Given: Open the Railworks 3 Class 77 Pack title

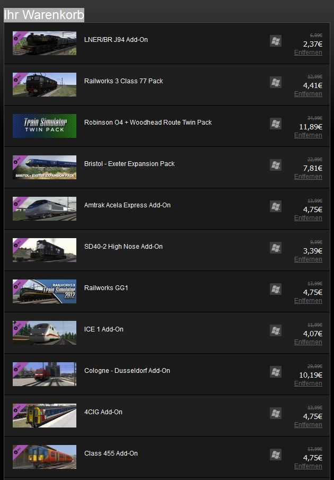Looking at the screenshot, I should 124,81.
